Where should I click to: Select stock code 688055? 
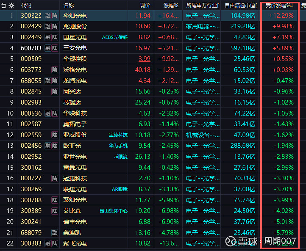[x=31, y=81]
